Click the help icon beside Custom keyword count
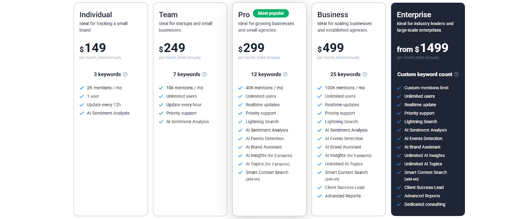The height and width of the screenshot is (219, 509). pyautogui.click(x=456, y=74)
